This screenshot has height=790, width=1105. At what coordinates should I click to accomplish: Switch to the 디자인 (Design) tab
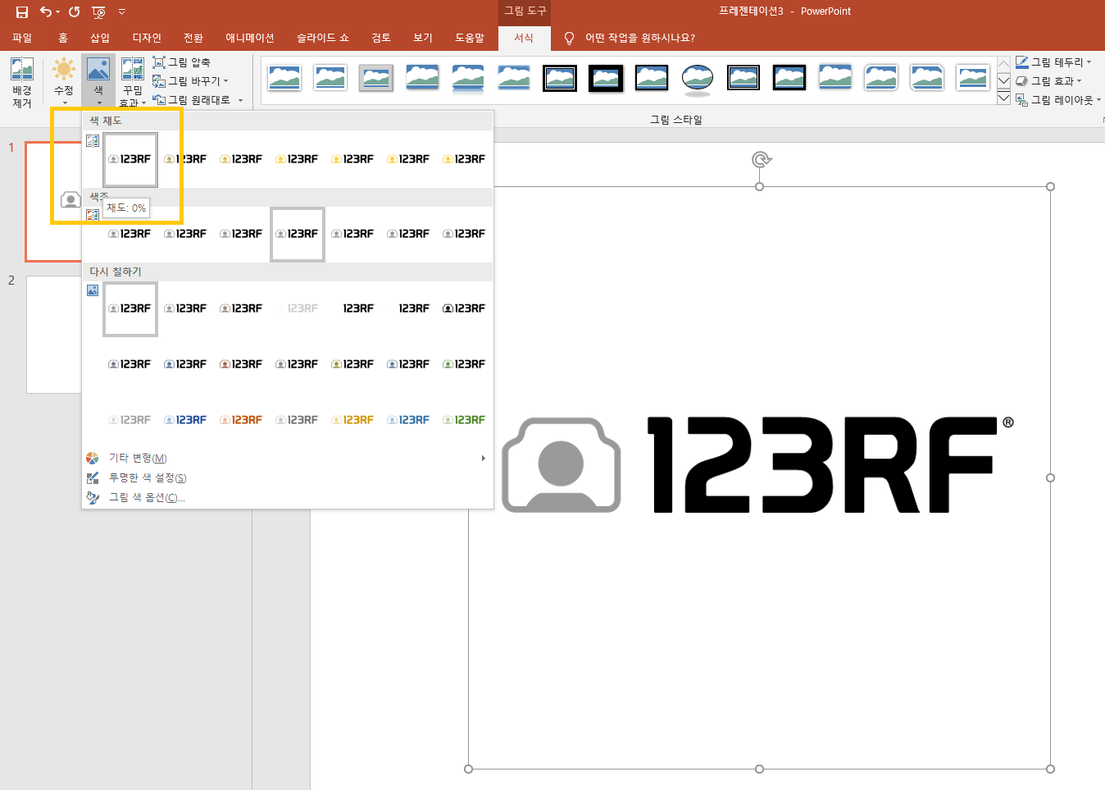[147, 38]
